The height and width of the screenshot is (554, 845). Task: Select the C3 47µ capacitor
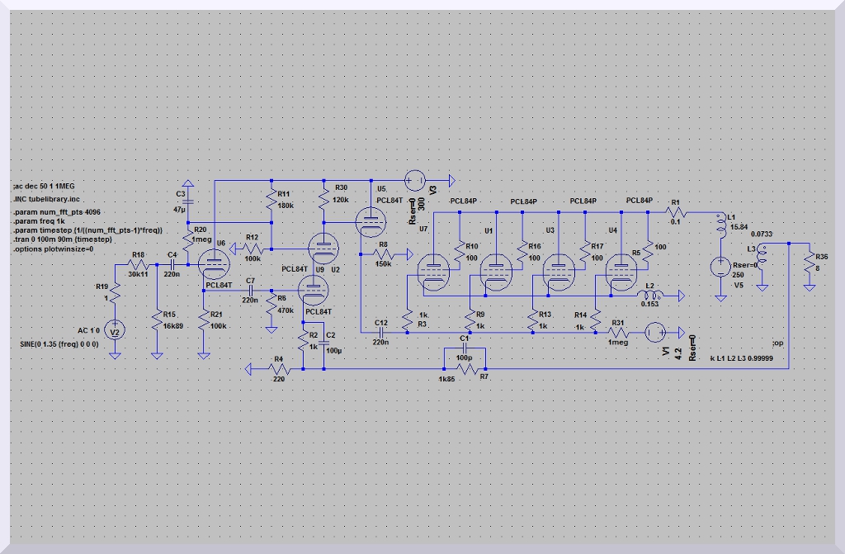pos(187,201)
